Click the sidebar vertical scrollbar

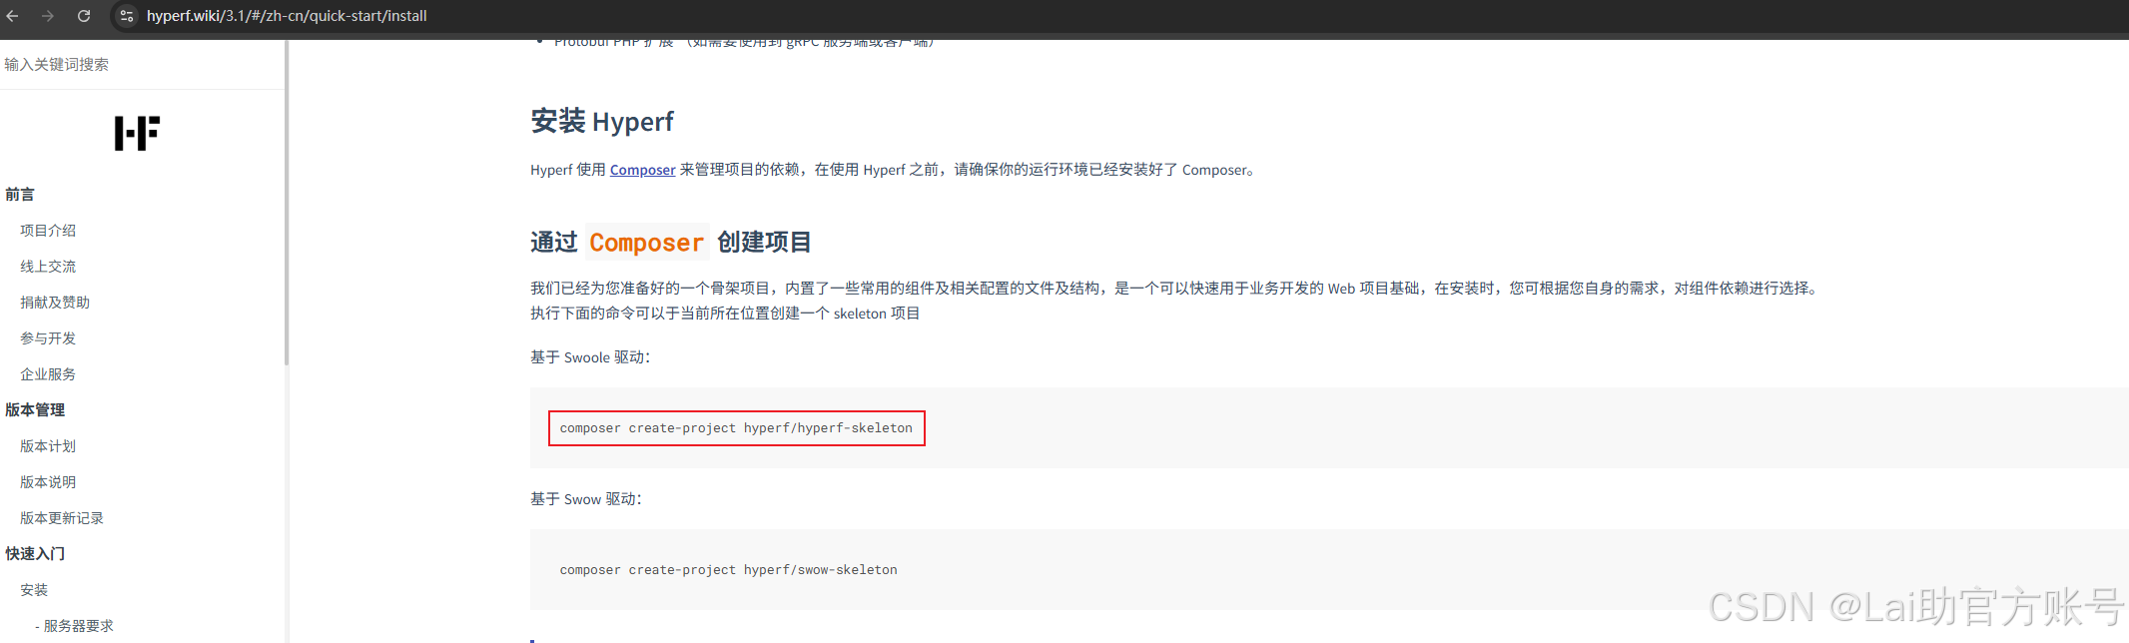tap(287, 203)
